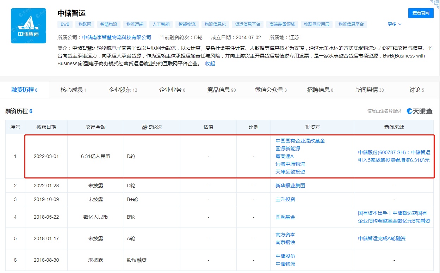Viewport: 440px width, 273px height.
Task: Click the 披露日期 column header
Action: click(x=46, y=127)
